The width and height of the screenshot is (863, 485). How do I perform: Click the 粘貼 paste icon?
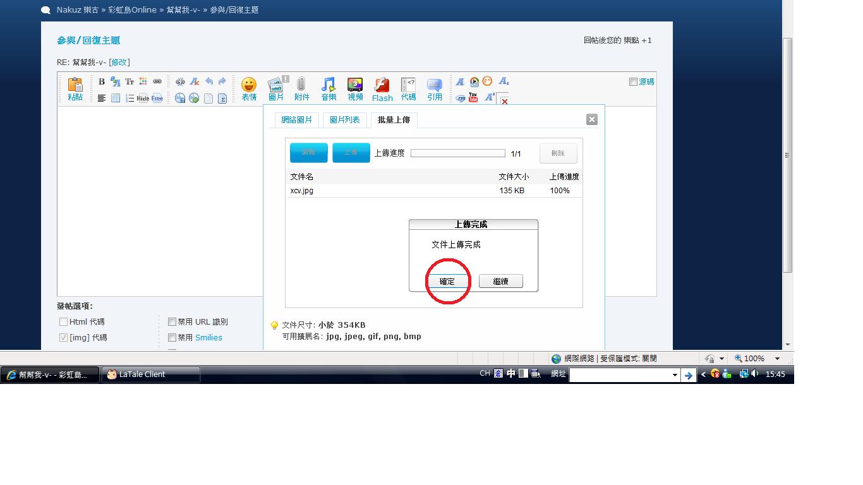75,89
